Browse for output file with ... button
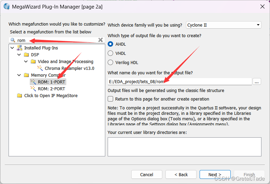Screen dimensions: 270x184 pyautogui.click(x=257, y=81)
